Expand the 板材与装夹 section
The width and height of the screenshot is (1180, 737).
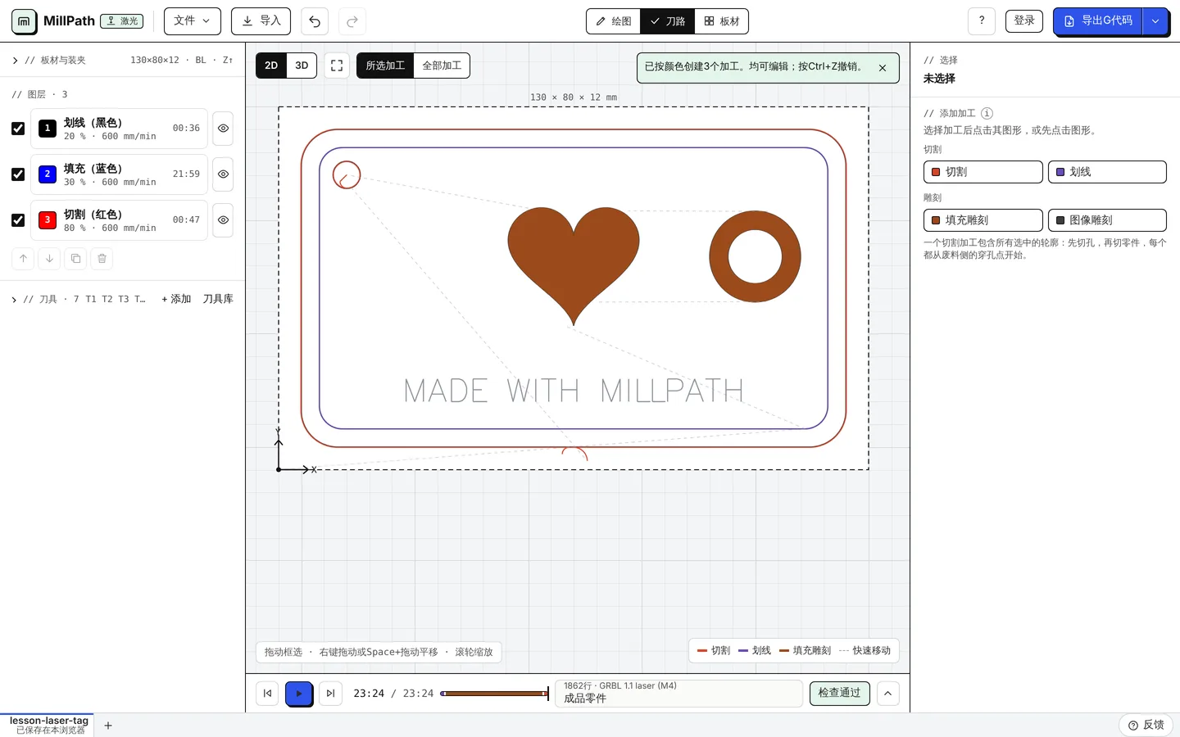click(16, 61)
